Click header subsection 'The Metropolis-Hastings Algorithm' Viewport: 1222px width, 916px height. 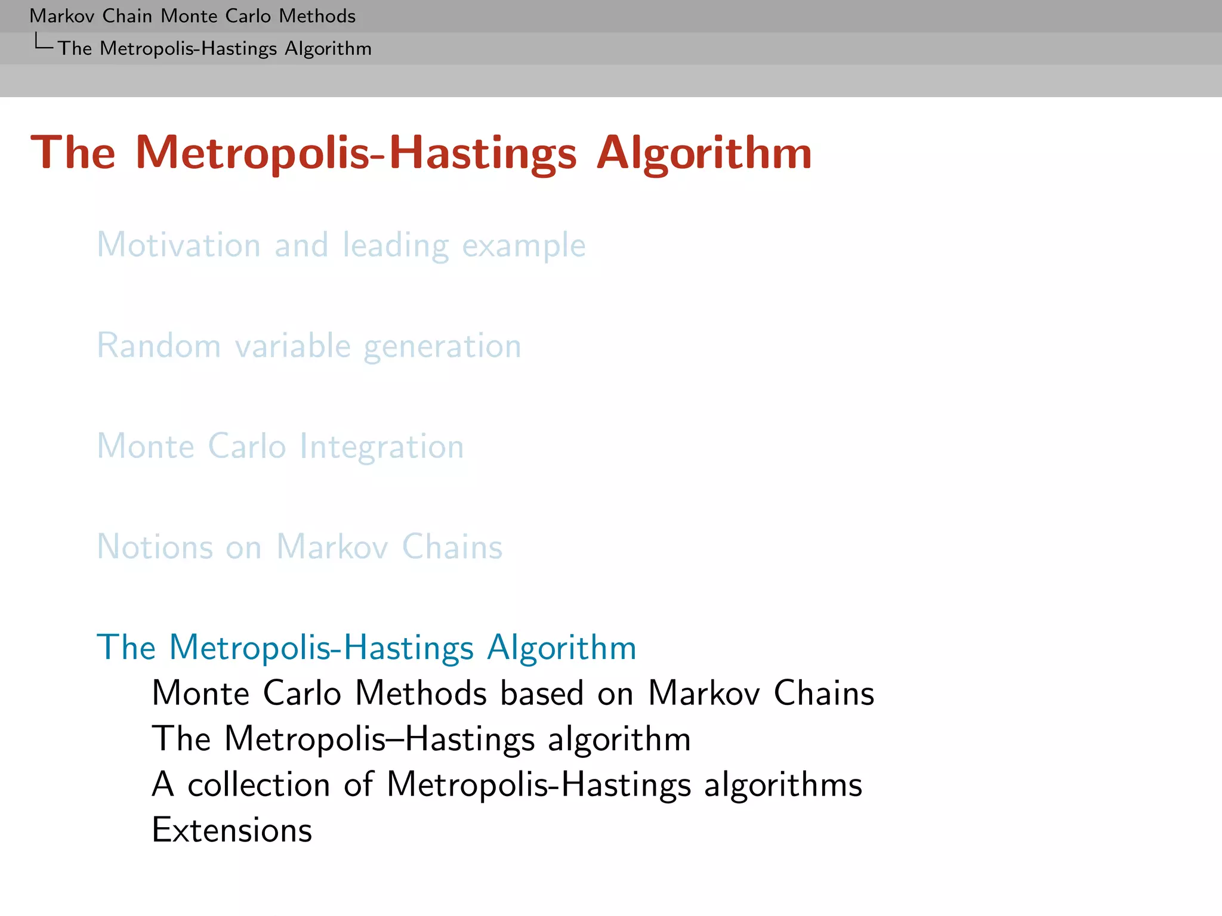click(x=215, y=48)
